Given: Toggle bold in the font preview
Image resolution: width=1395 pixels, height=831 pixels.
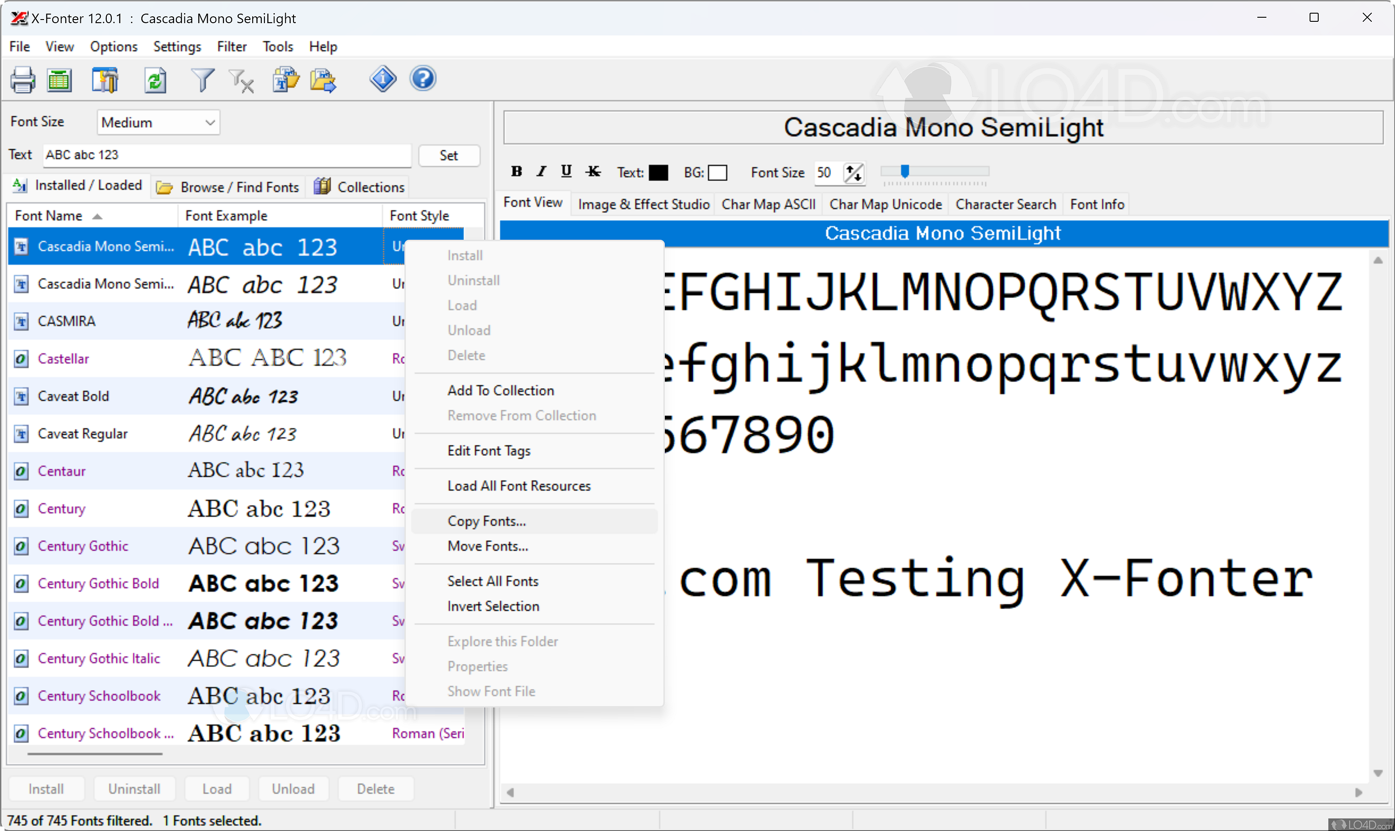Looking at the screenshot, I should 517,171.
